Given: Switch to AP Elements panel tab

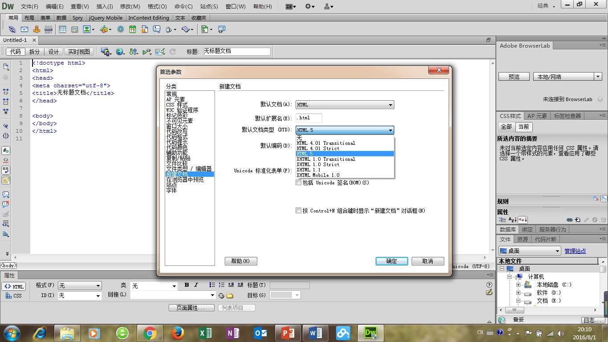Looking at the screenshot, I should (537, 116).
